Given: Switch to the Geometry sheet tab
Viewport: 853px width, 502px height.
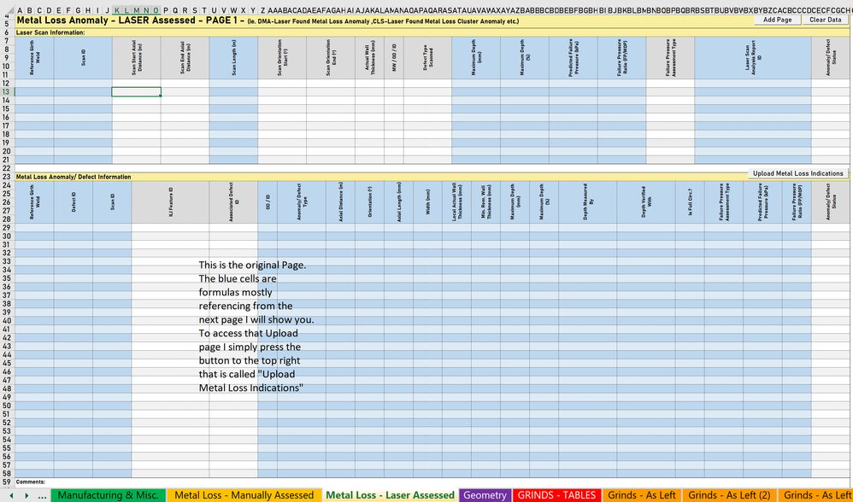Looking at the screenshot, I should point(485,494).
